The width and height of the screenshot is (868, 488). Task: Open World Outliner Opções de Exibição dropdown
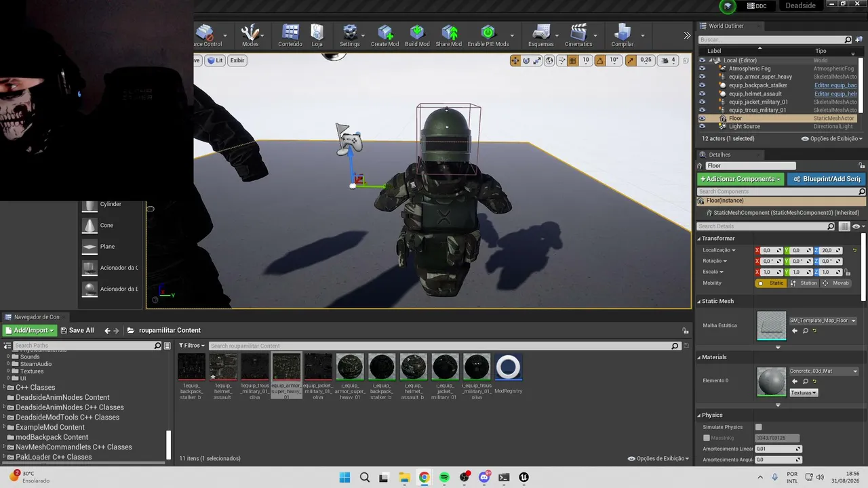[832, 139]
